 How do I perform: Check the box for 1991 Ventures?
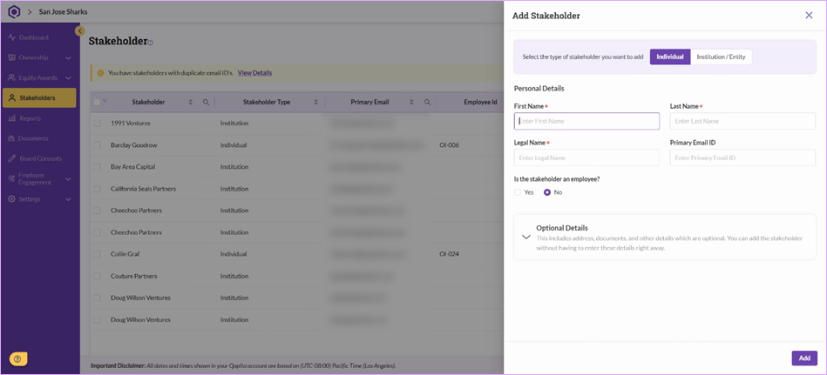coord(97,124)
